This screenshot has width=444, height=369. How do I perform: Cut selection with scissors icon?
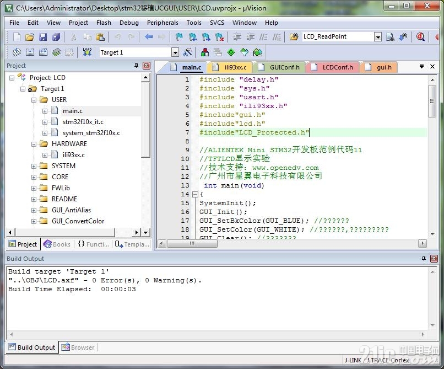(74, 37)
